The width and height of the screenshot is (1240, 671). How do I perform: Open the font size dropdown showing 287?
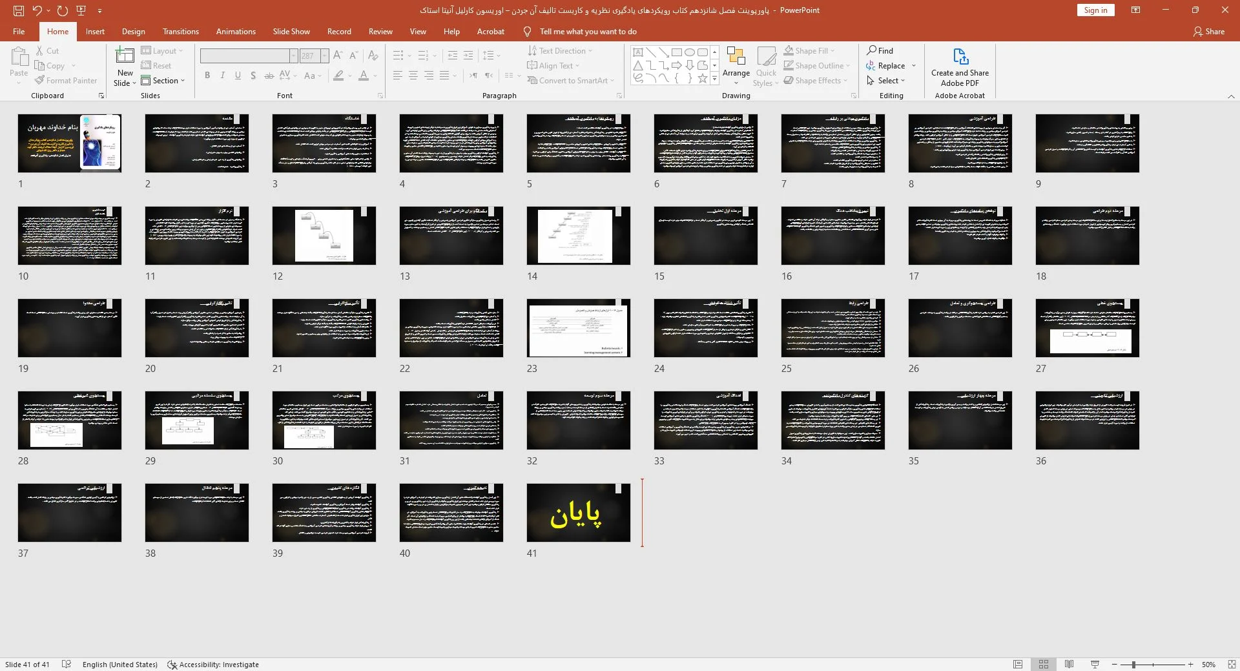tap(324, 56)
